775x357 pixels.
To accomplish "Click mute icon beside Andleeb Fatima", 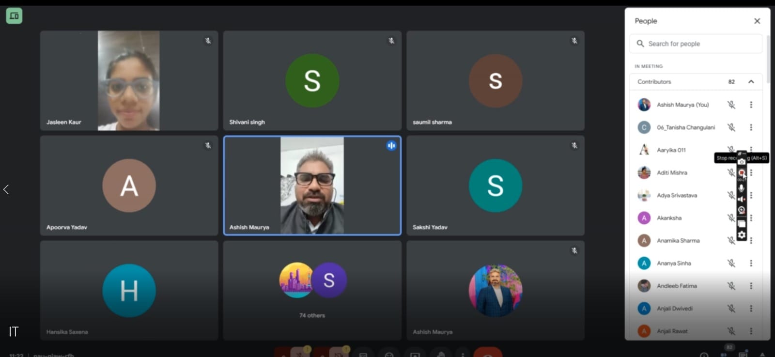I will tap(731, 286).
